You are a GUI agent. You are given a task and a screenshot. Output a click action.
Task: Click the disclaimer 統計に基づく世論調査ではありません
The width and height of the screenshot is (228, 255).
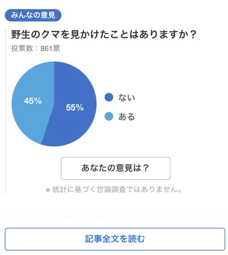click(x=117, y=189)
